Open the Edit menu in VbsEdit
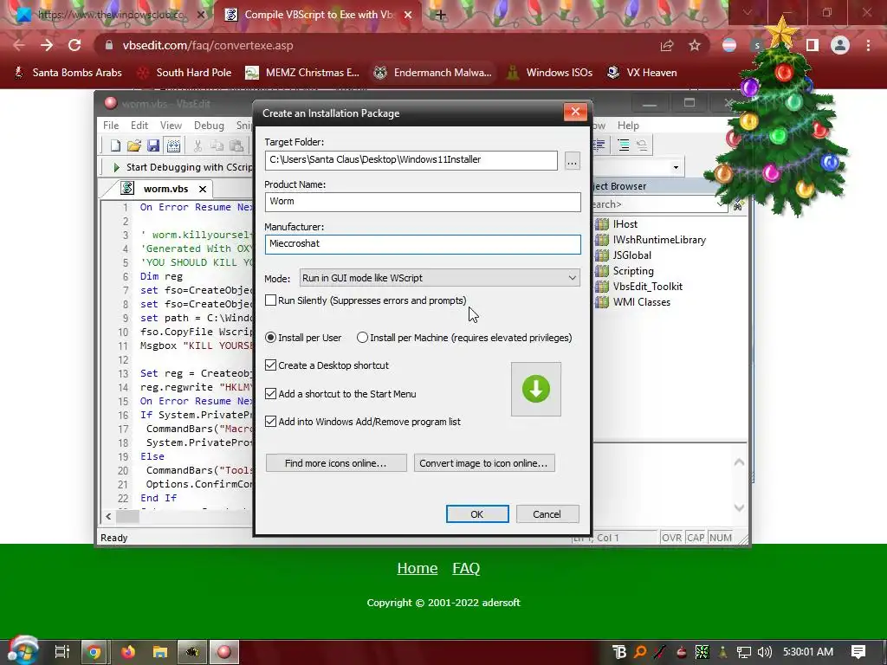Screen dimensions: 887x665 pos(139,126)
